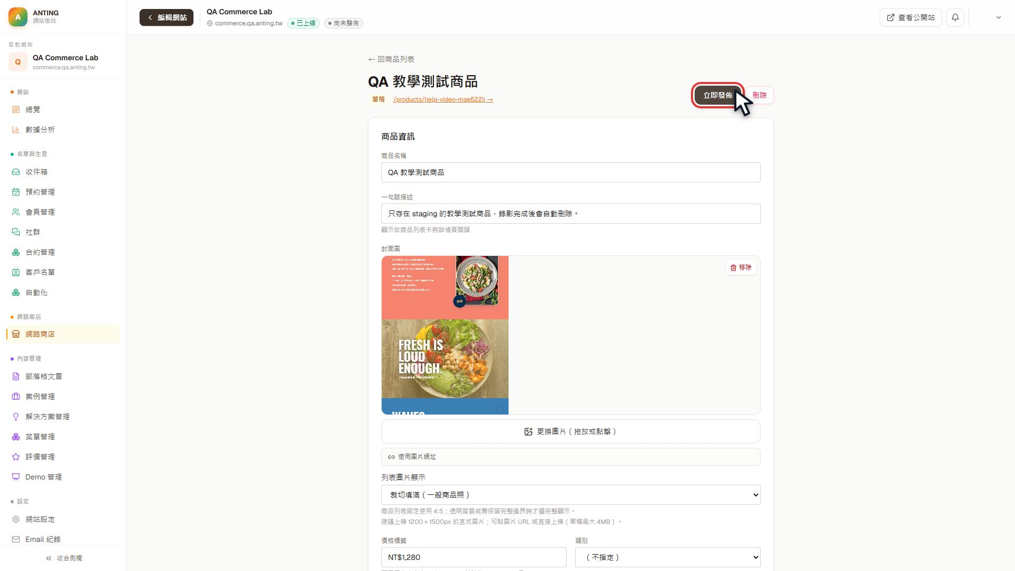Open the 列表圖片顯示 dropdown
Image resolution: width=1015 pixels, height=571 pixels.
571,495
